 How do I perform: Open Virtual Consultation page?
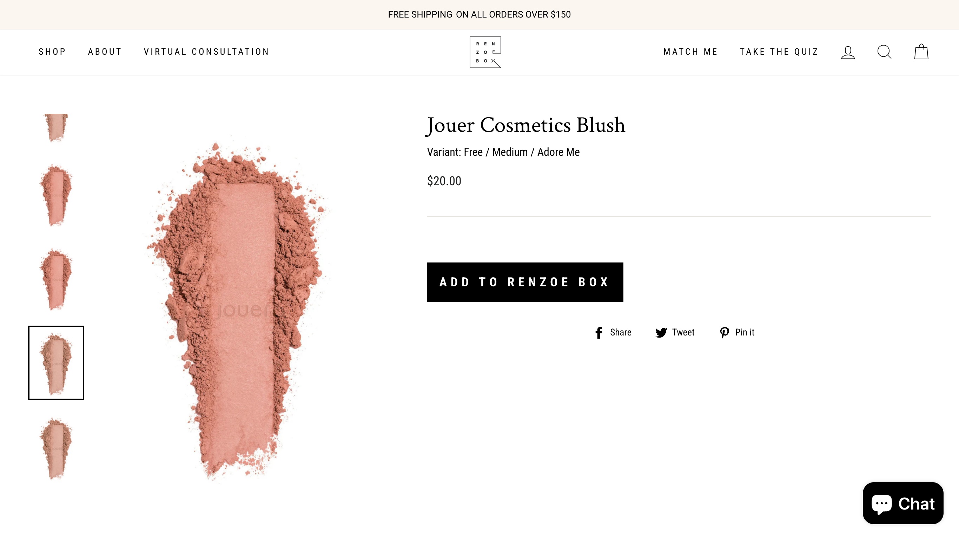(x=206, y=52)
